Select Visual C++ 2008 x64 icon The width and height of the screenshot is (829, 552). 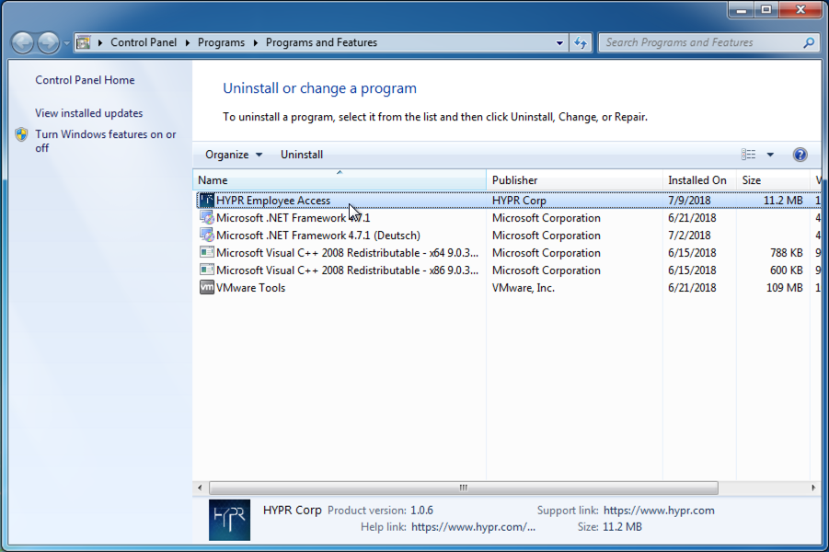point(207,253)
